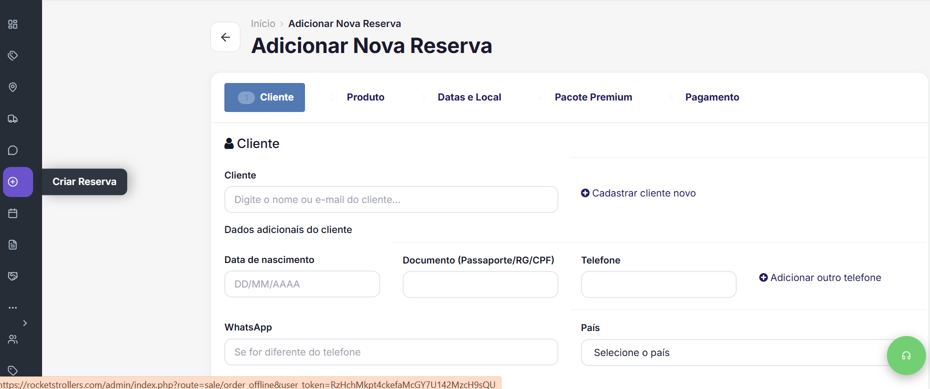
Task: Click the Adicionar Nova Reserva breadcrumb text
Action: [x=345, y=23]
